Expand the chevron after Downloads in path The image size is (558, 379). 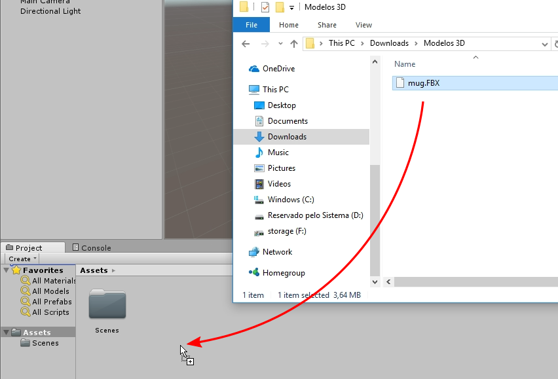coord(416,43)
